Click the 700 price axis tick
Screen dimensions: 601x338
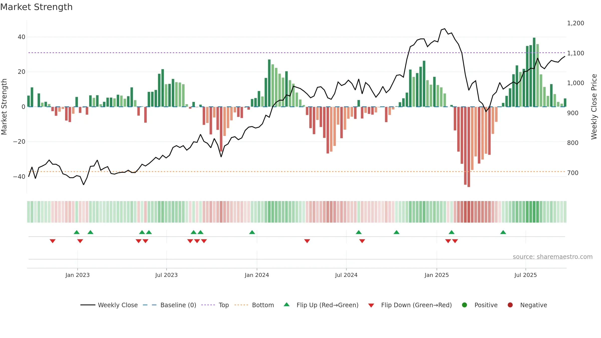573,173
